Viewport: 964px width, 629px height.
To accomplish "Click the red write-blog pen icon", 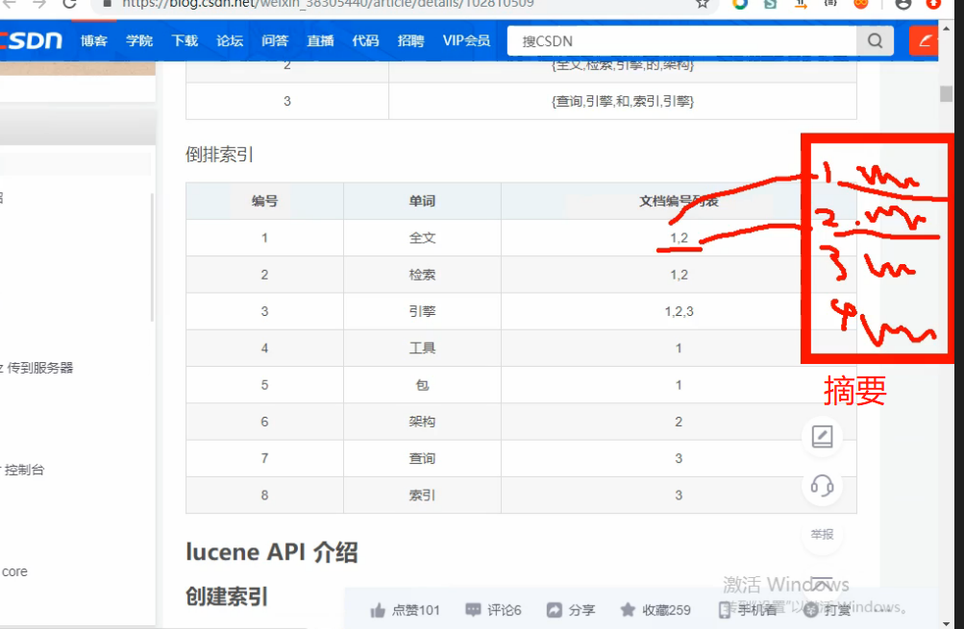I will (924, 41).
